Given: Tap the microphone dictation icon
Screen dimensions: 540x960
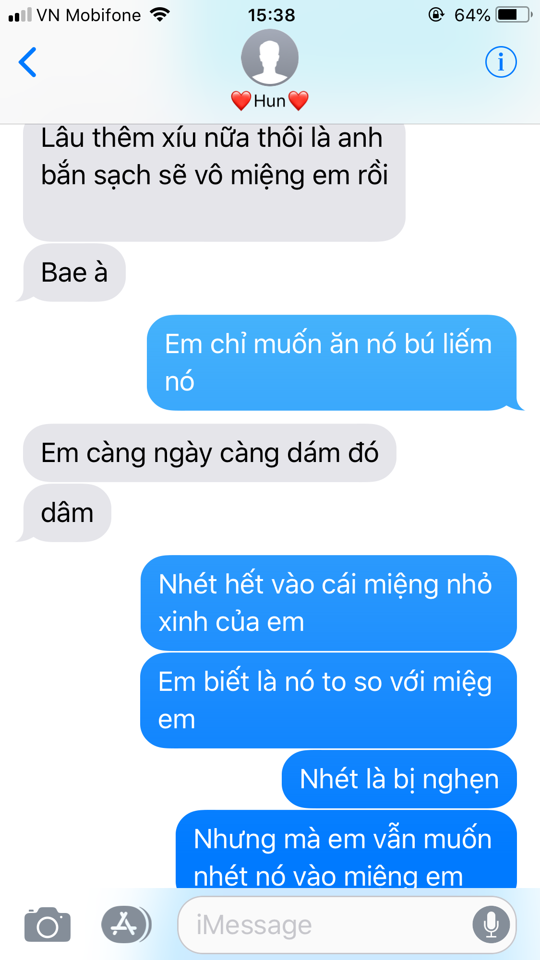Looking at the screenshot, I should click(491, 924).
